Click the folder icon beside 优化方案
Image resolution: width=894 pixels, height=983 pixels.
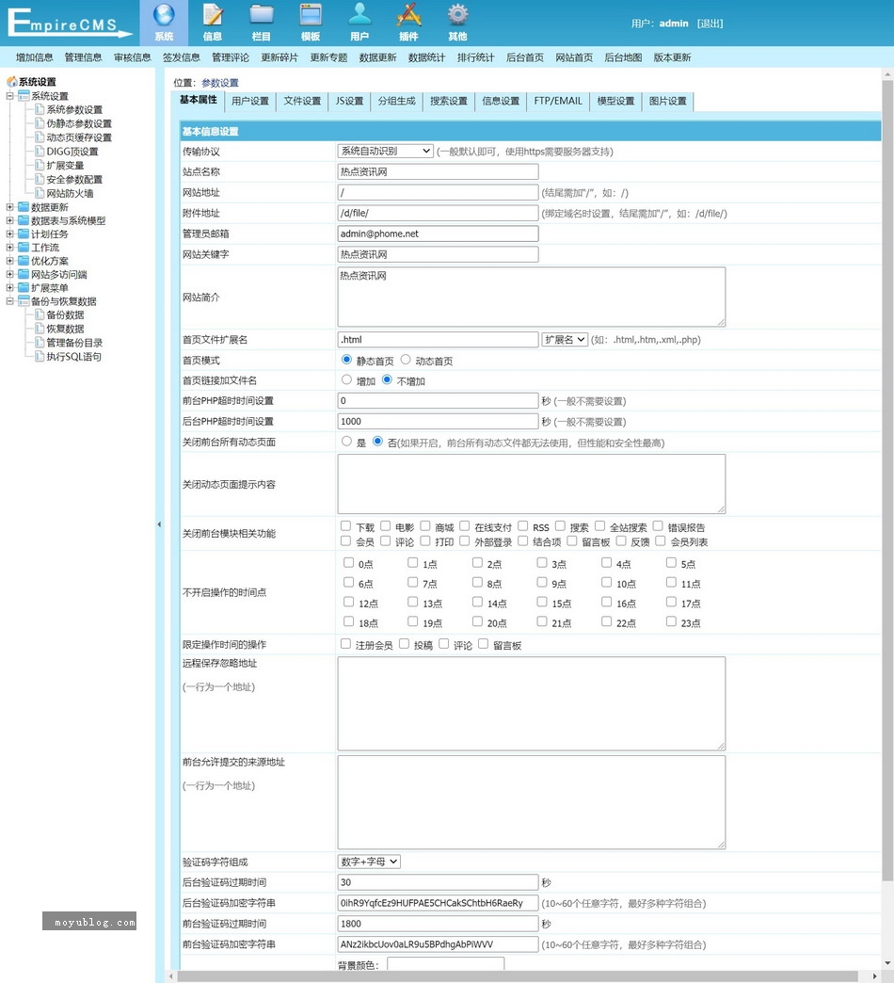point(24,261)
